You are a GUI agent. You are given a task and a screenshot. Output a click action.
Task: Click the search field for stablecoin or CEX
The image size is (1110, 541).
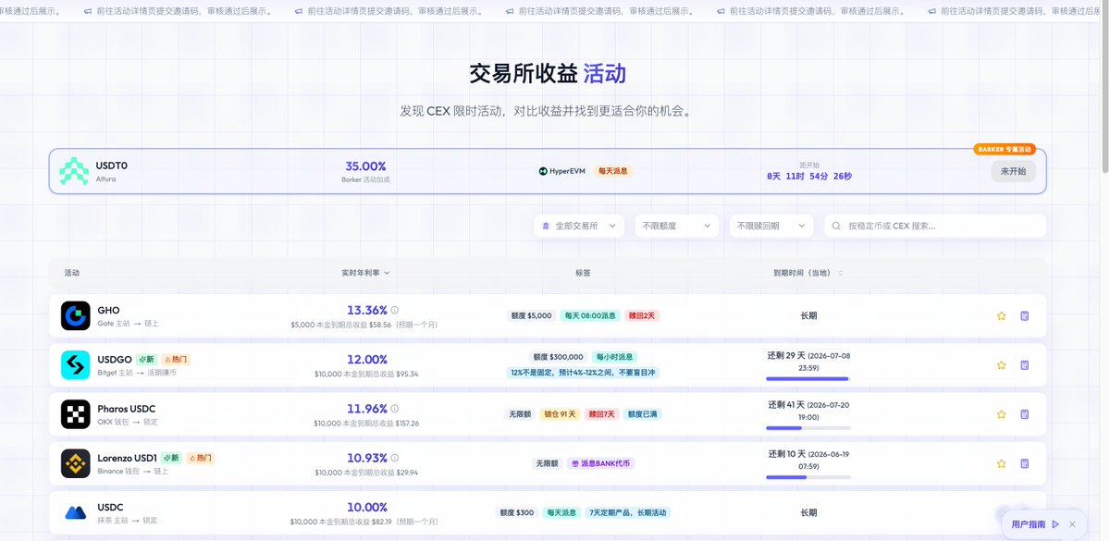(x=935, y=226)
